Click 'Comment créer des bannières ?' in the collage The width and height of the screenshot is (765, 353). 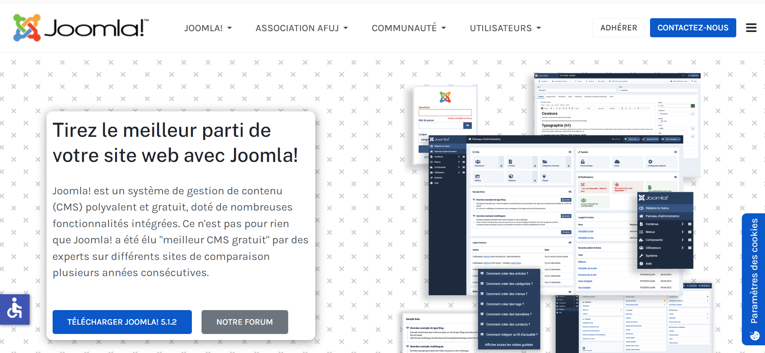(509, 314)
